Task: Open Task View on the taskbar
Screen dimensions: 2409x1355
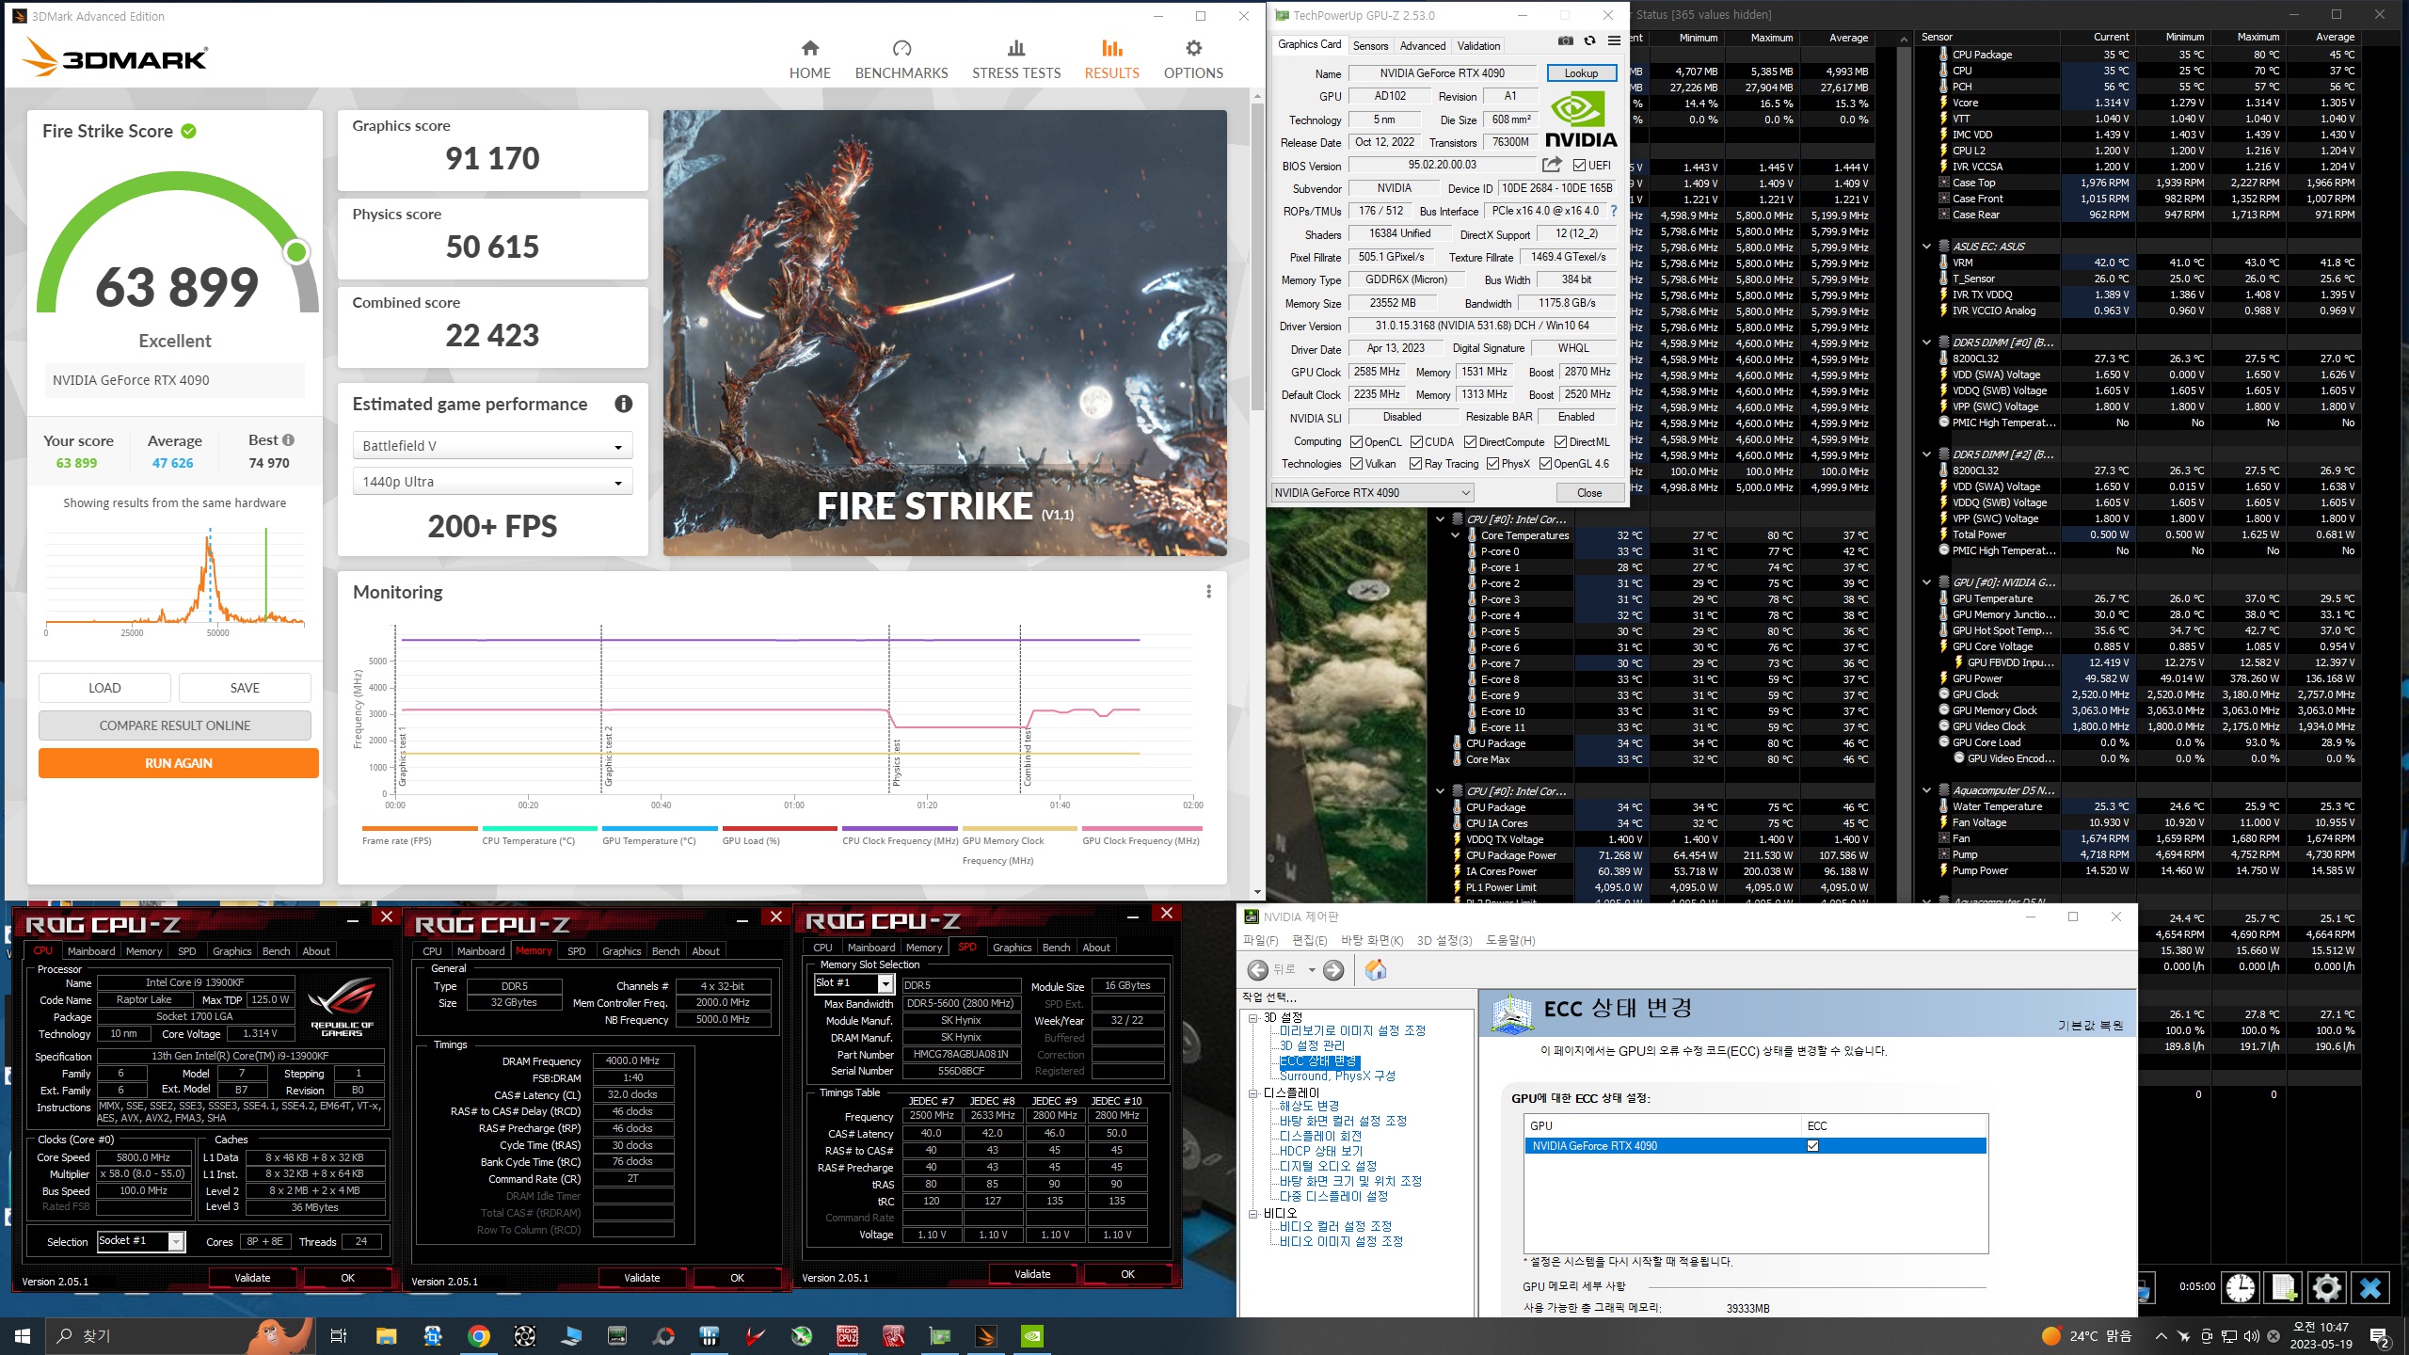Action: (339, 1336)
